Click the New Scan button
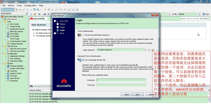 pyautogui.click(x=8, y=10)
